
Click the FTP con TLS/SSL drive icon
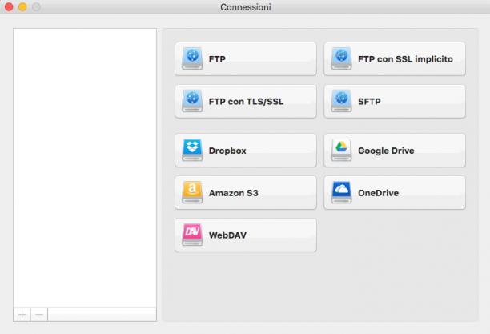[192, 101]
